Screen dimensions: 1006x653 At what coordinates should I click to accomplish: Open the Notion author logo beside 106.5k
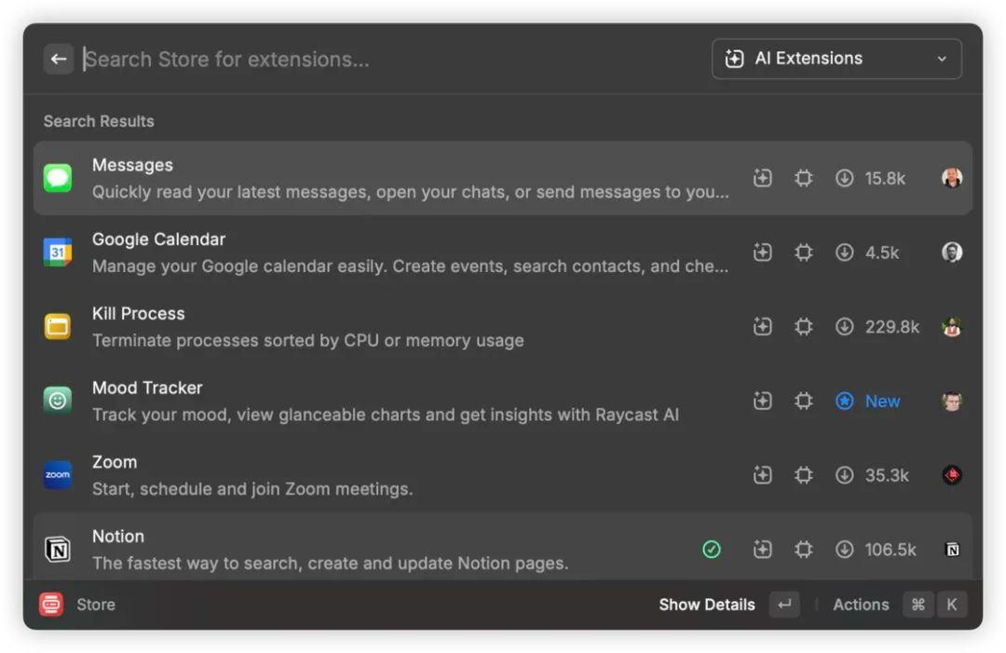[952, 550]
